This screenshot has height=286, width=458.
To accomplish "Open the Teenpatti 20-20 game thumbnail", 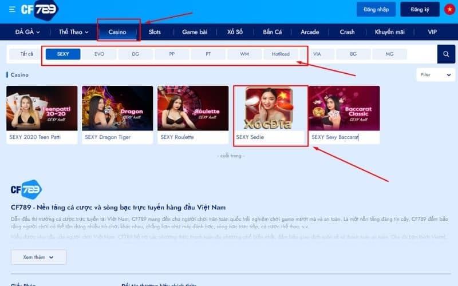I will click(42, 108).
